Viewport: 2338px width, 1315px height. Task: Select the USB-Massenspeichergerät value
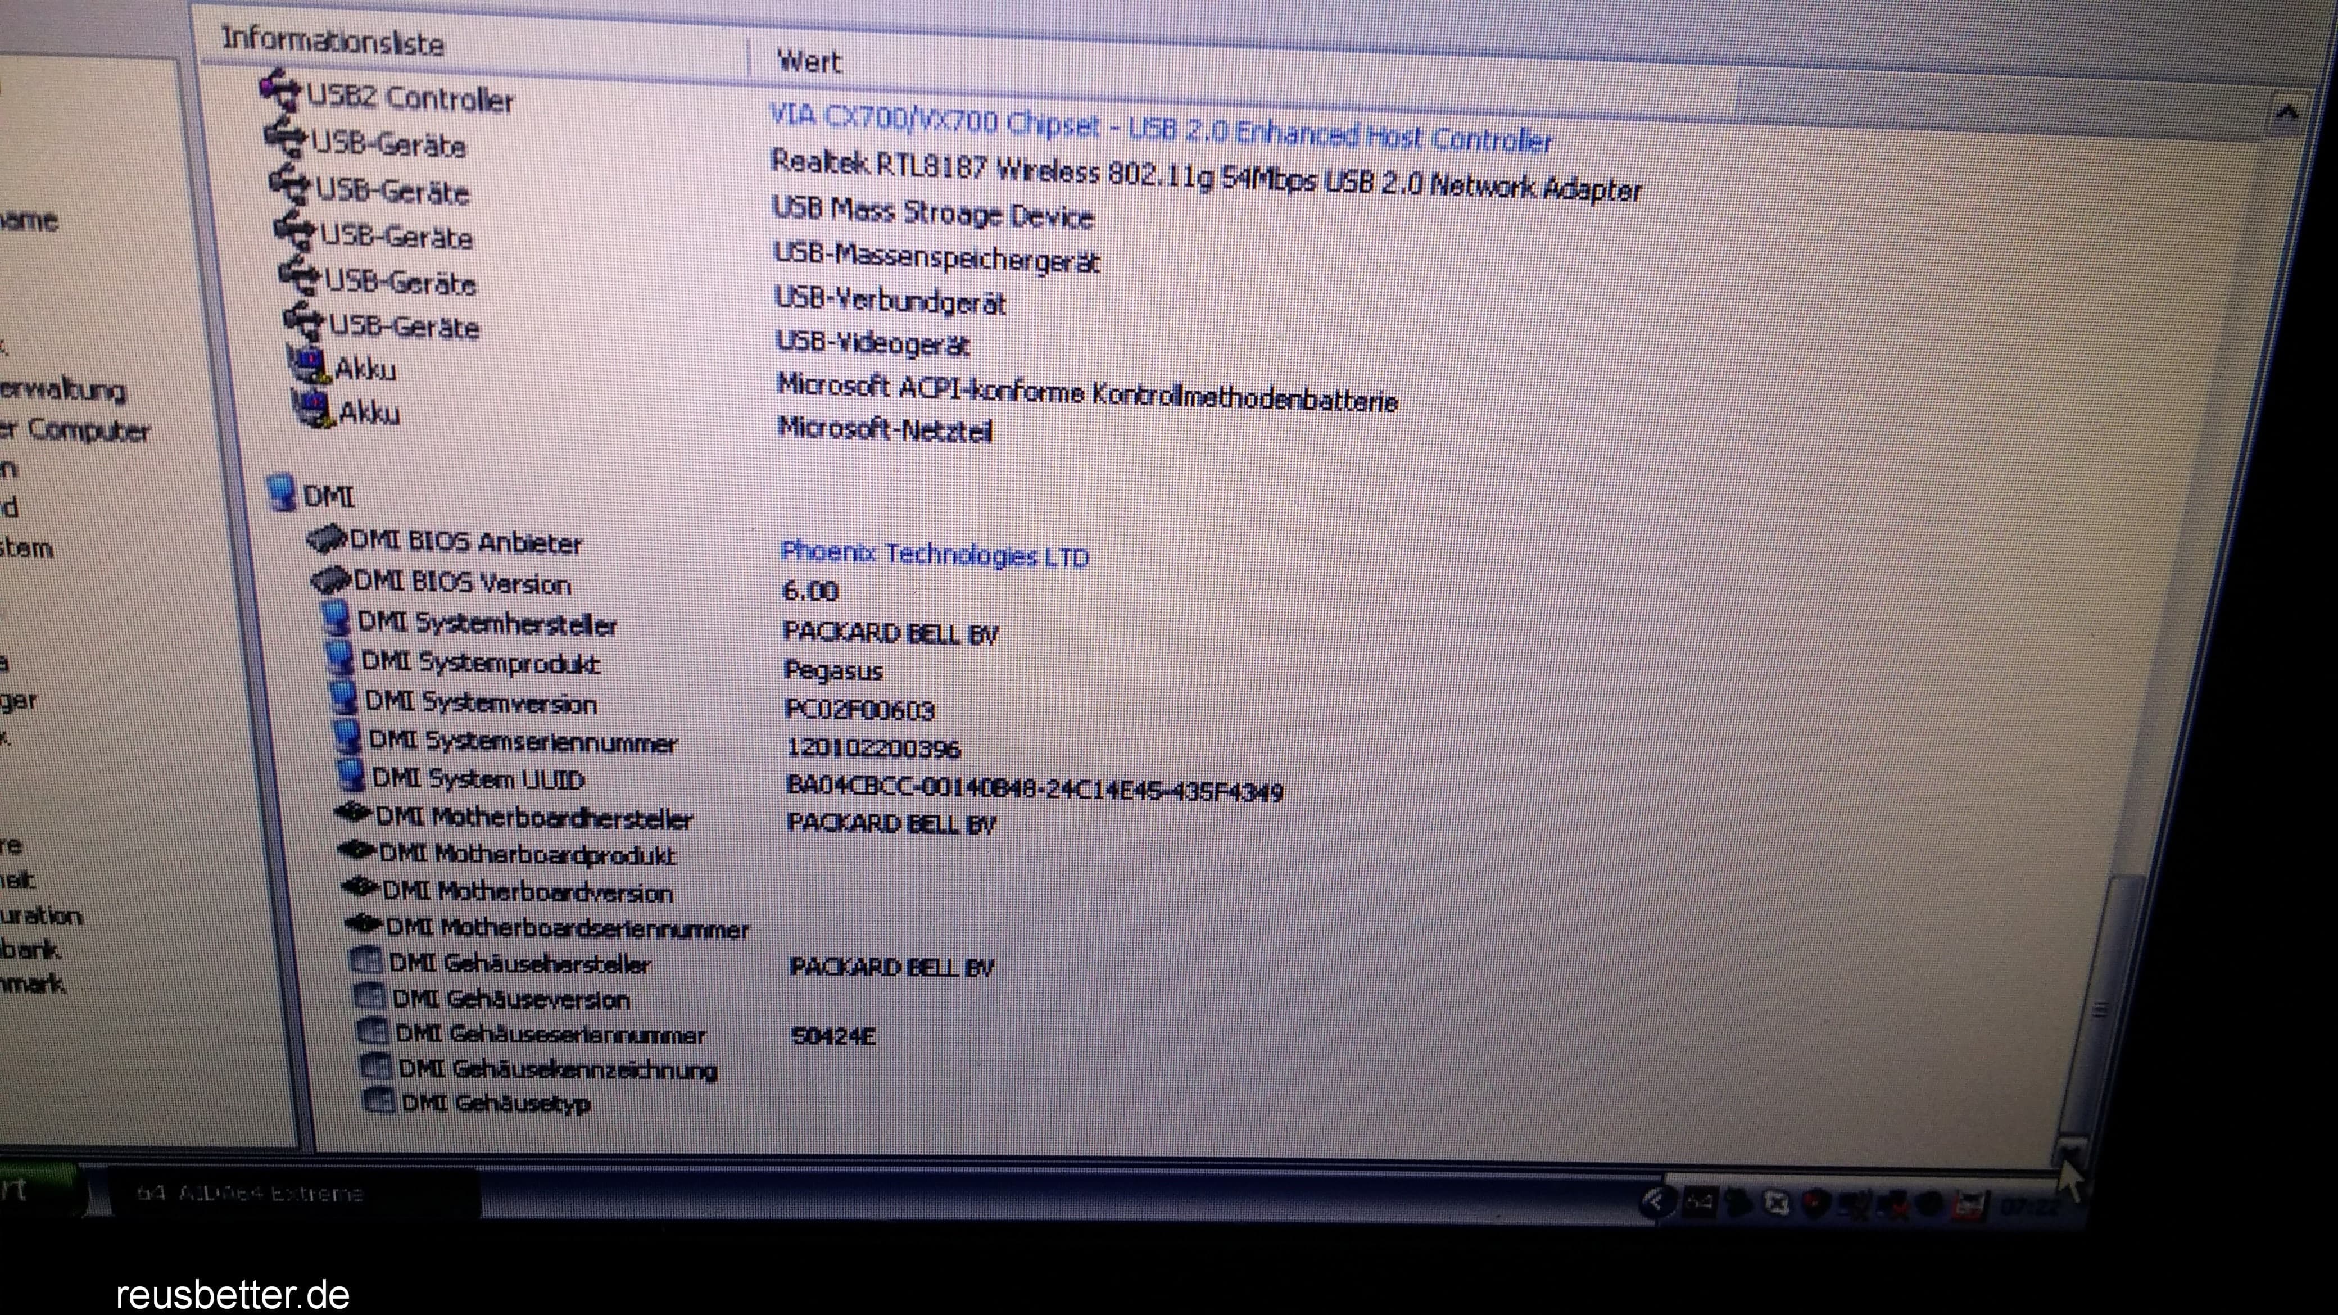coord(937,257)
